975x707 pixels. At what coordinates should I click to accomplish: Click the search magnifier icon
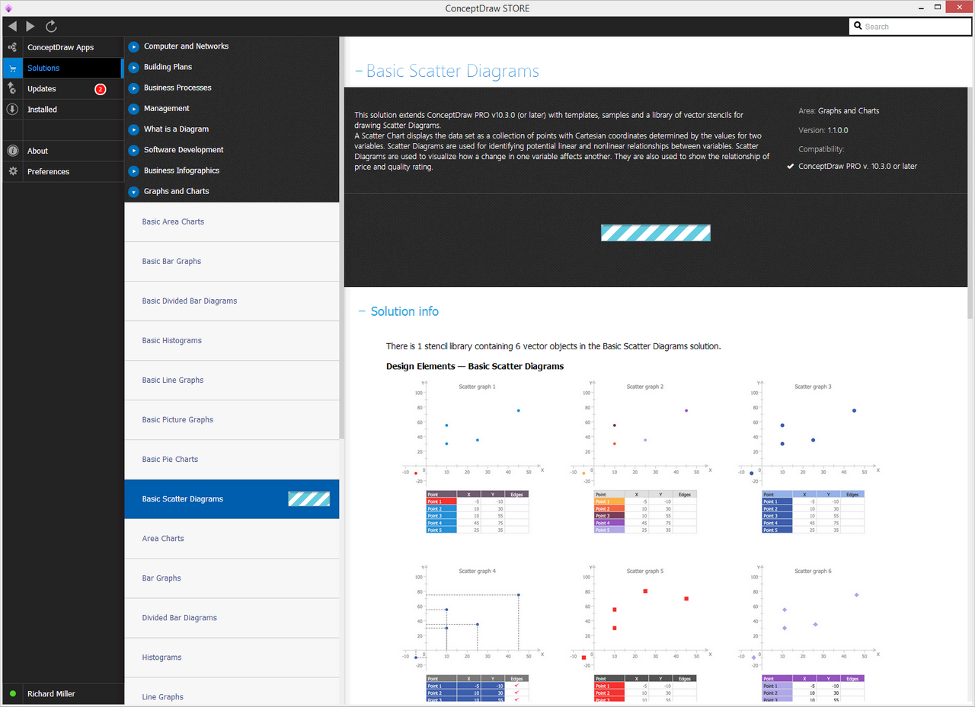tap(858, 27)
